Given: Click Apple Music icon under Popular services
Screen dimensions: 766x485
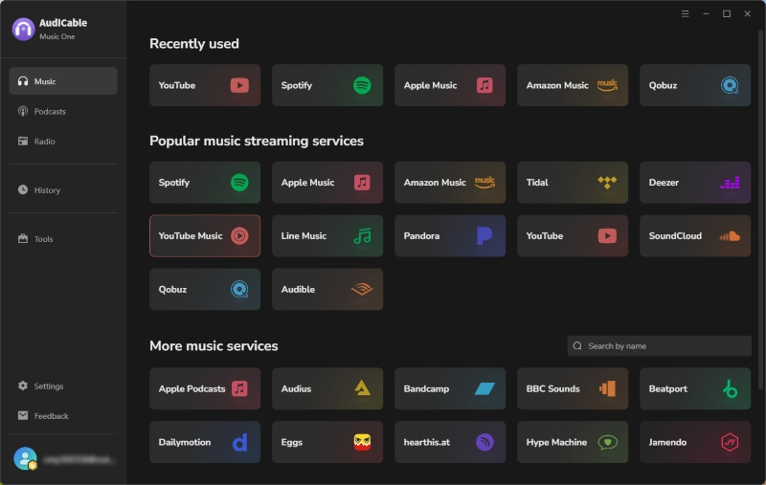Looking at the screenshot, I should point(362,183).
